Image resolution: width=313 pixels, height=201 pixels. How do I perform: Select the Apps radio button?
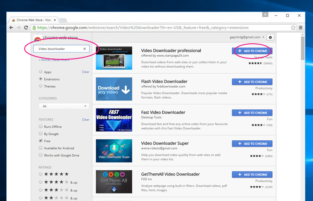coord(41,71)
